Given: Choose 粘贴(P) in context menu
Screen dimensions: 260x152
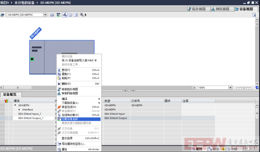Looking at the screenshot, I should tap(79, 78).
